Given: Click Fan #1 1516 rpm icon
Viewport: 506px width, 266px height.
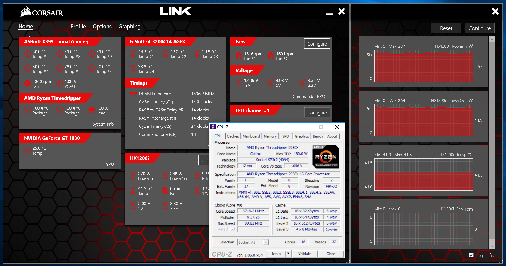Looking at the screenshot, I should coord(239,56).
